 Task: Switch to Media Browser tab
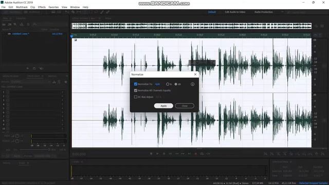10,76
